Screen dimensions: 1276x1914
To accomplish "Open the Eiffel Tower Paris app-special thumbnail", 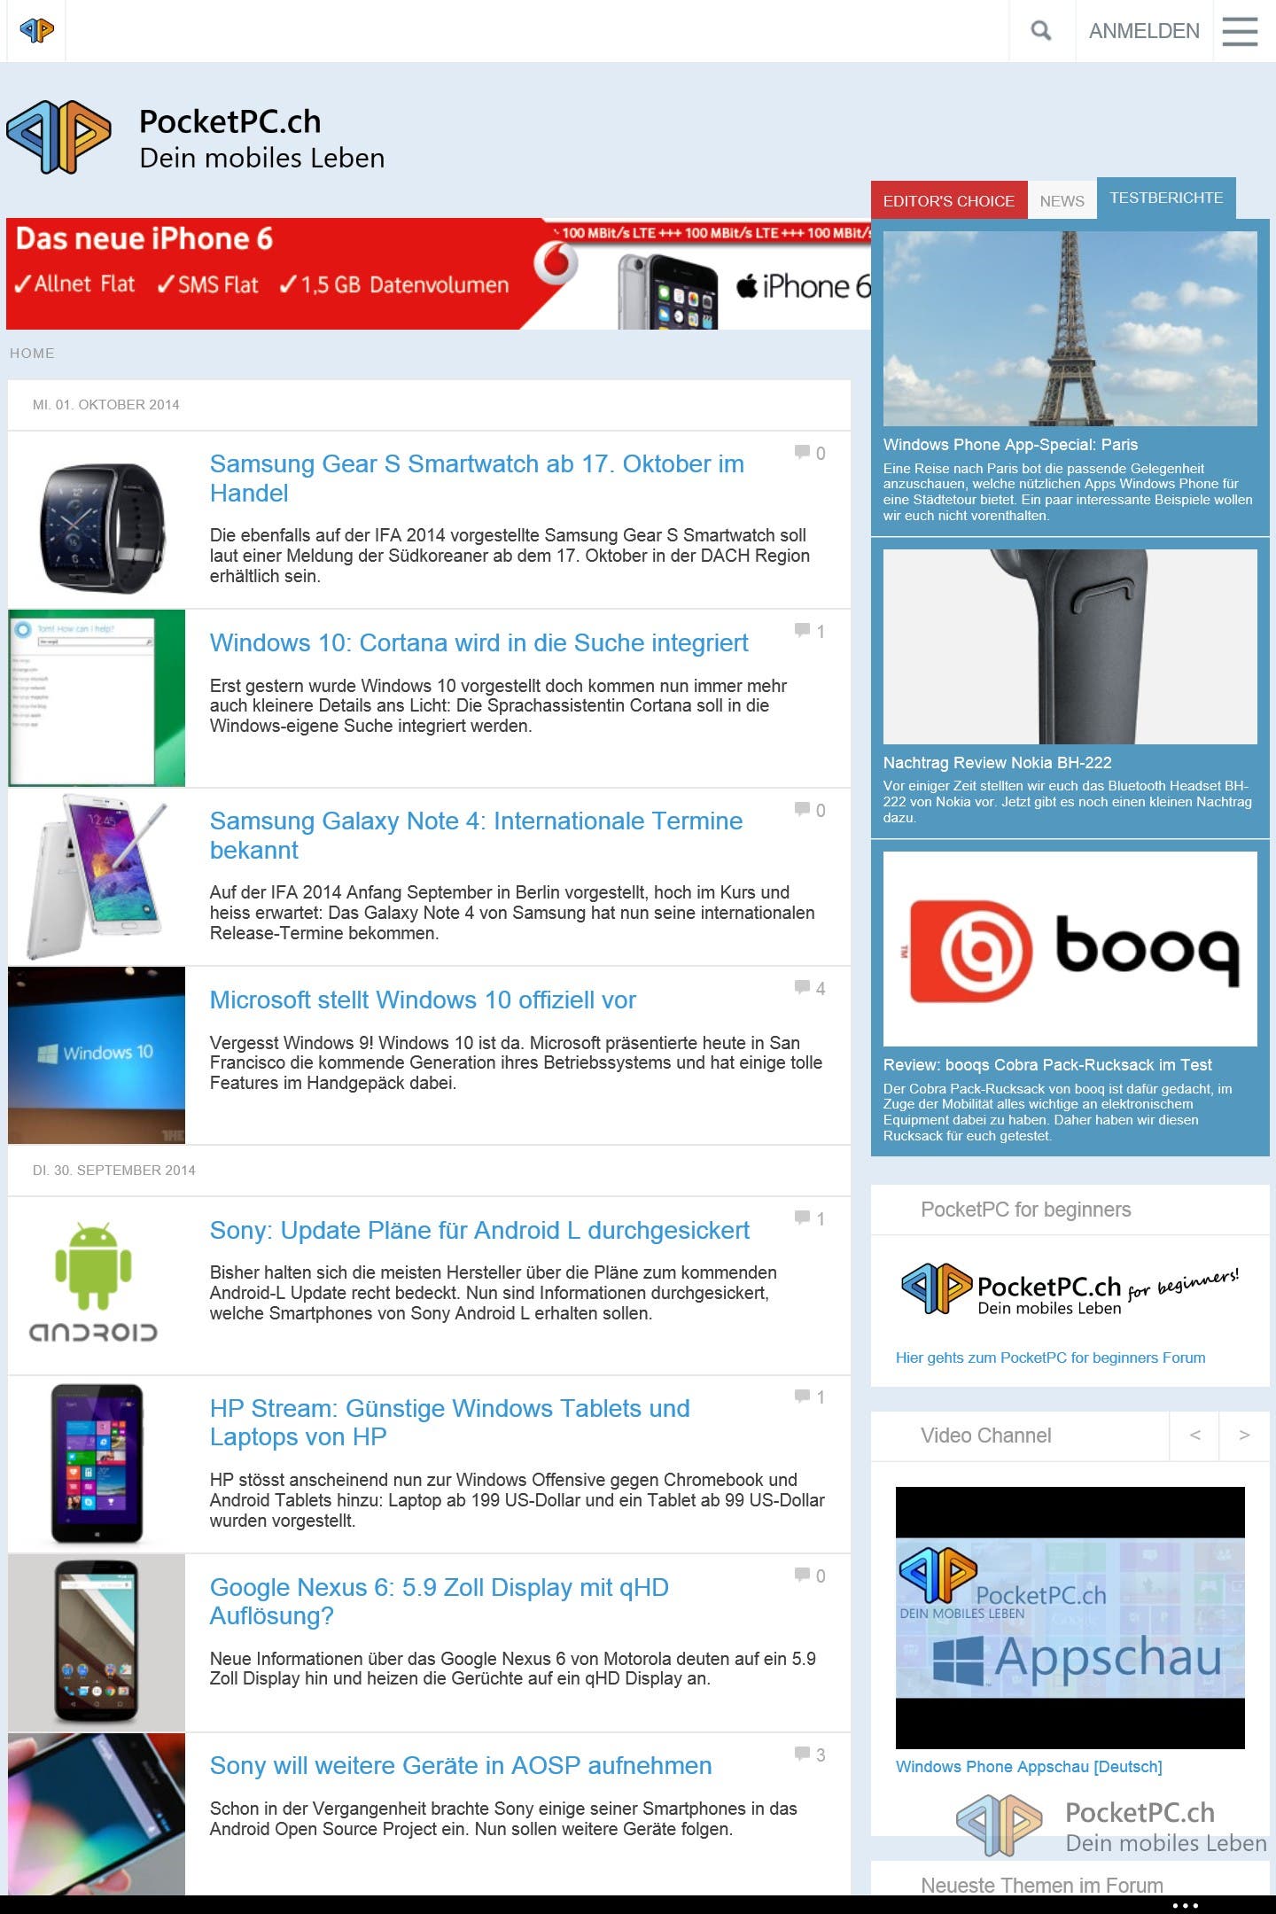I will [x=1070, y=329].
